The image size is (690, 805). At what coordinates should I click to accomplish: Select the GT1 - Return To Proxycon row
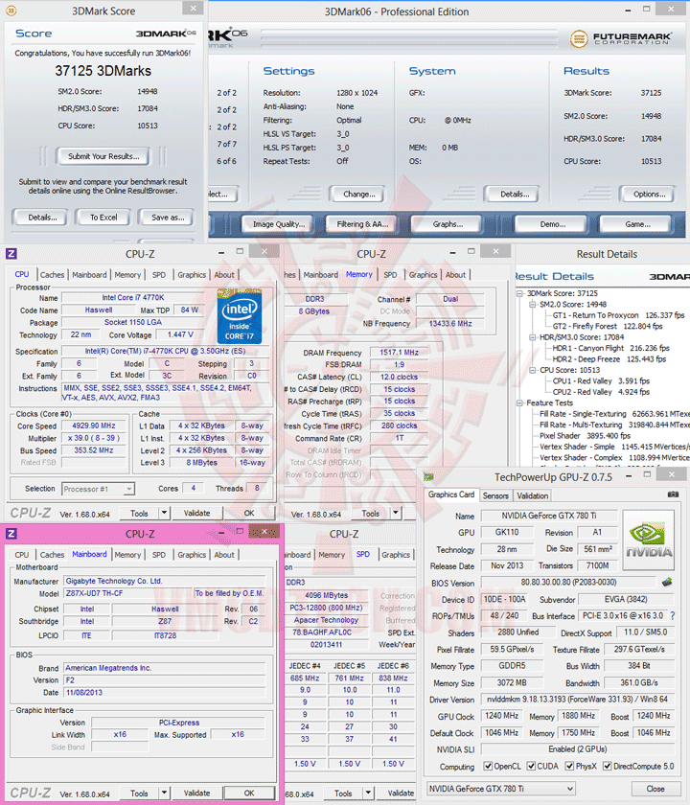pos(618,315)
